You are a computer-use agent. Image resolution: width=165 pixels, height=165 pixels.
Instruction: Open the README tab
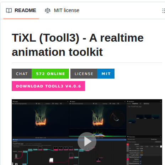21,10
